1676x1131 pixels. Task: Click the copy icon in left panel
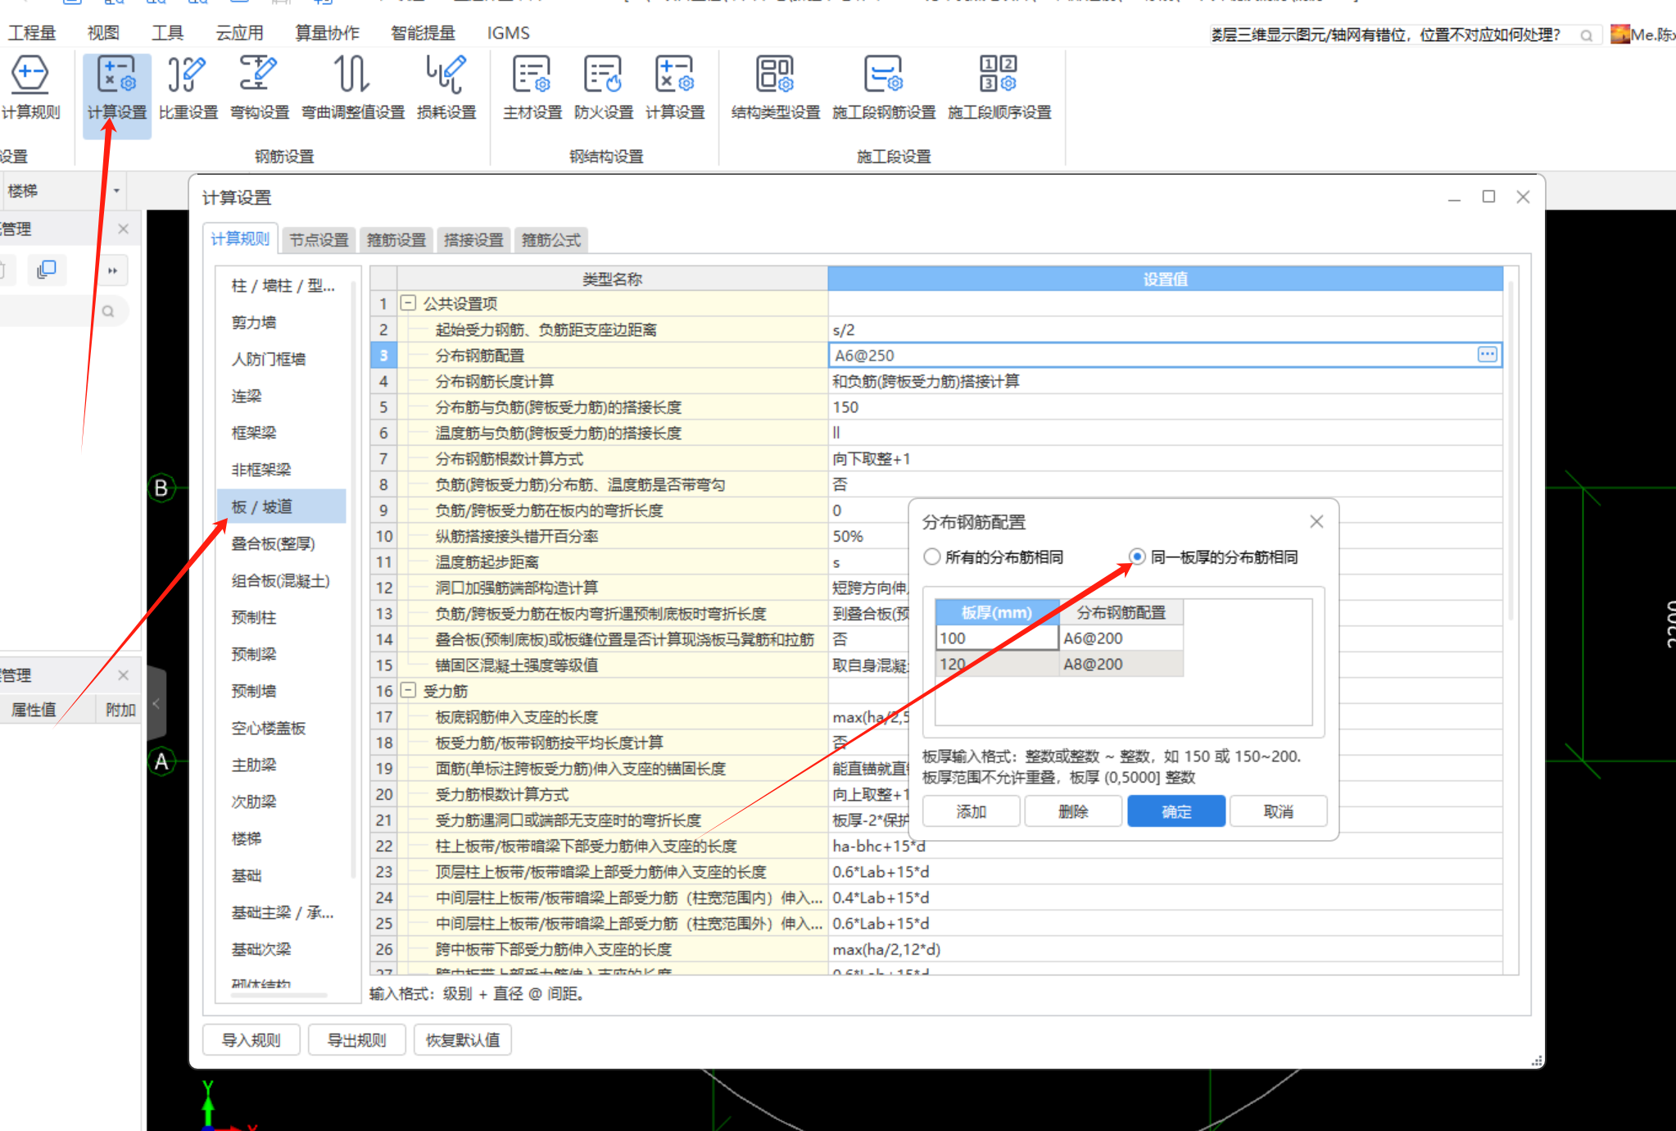(47, 270)
